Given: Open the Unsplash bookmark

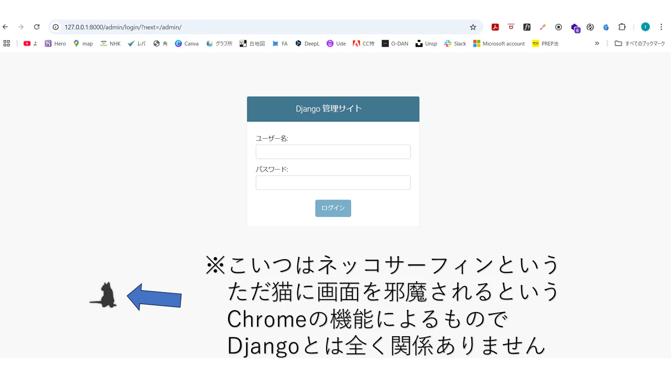Looking at the screenshot, I should pos(426,43).
